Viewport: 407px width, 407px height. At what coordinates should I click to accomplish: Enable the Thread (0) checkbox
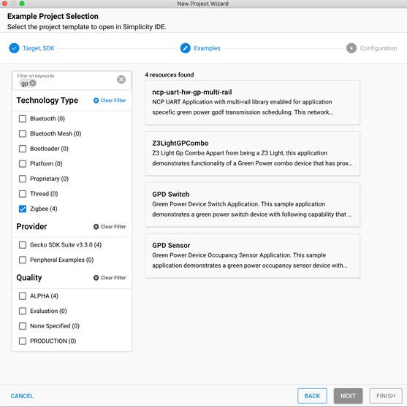[x=23, y=194]
